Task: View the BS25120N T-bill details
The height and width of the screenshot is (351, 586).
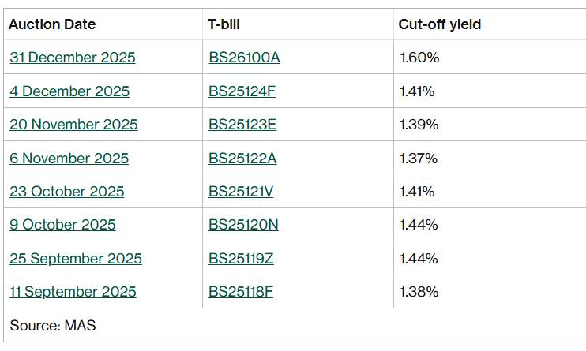Action: (243, 225)
